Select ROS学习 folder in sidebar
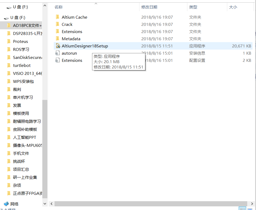The width and height of the screenshot is (256, 210). (x=21, y=49)
